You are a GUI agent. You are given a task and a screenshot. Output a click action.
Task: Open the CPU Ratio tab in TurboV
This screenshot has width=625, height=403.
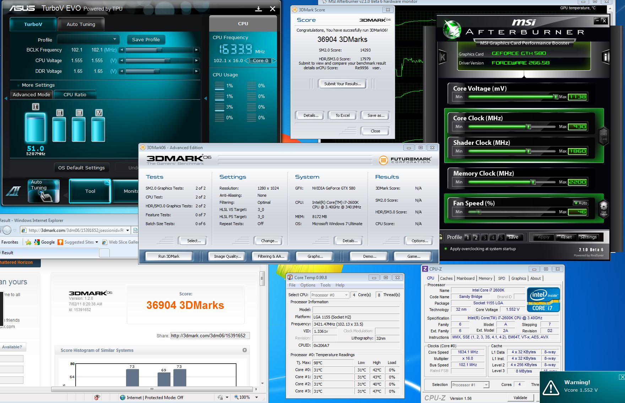pyautogui.click(x=75, y=94)
